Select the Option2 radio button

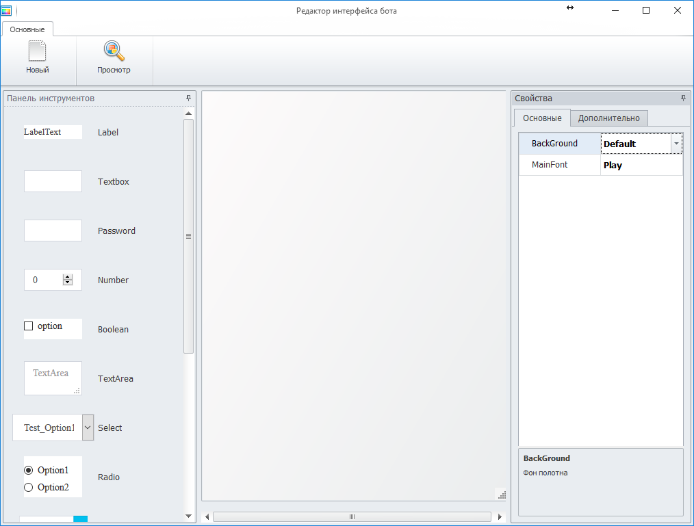point(28,488)
